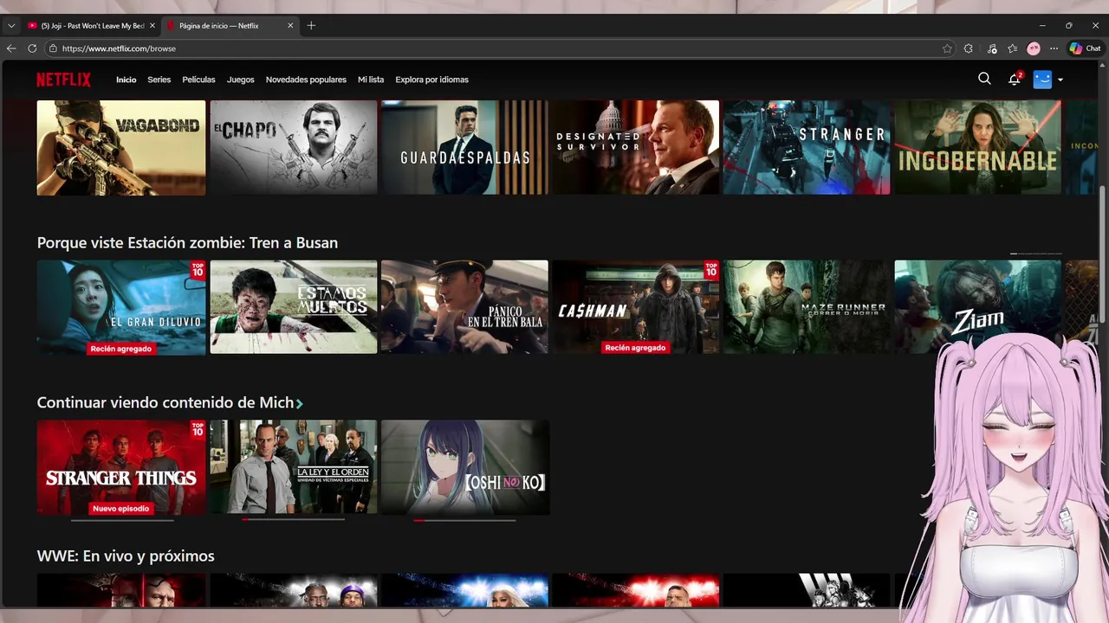Screen dimensions: 1109x623
Task: Click the Netflix logo
Action: pyautogui.click(x=63, y=80)
